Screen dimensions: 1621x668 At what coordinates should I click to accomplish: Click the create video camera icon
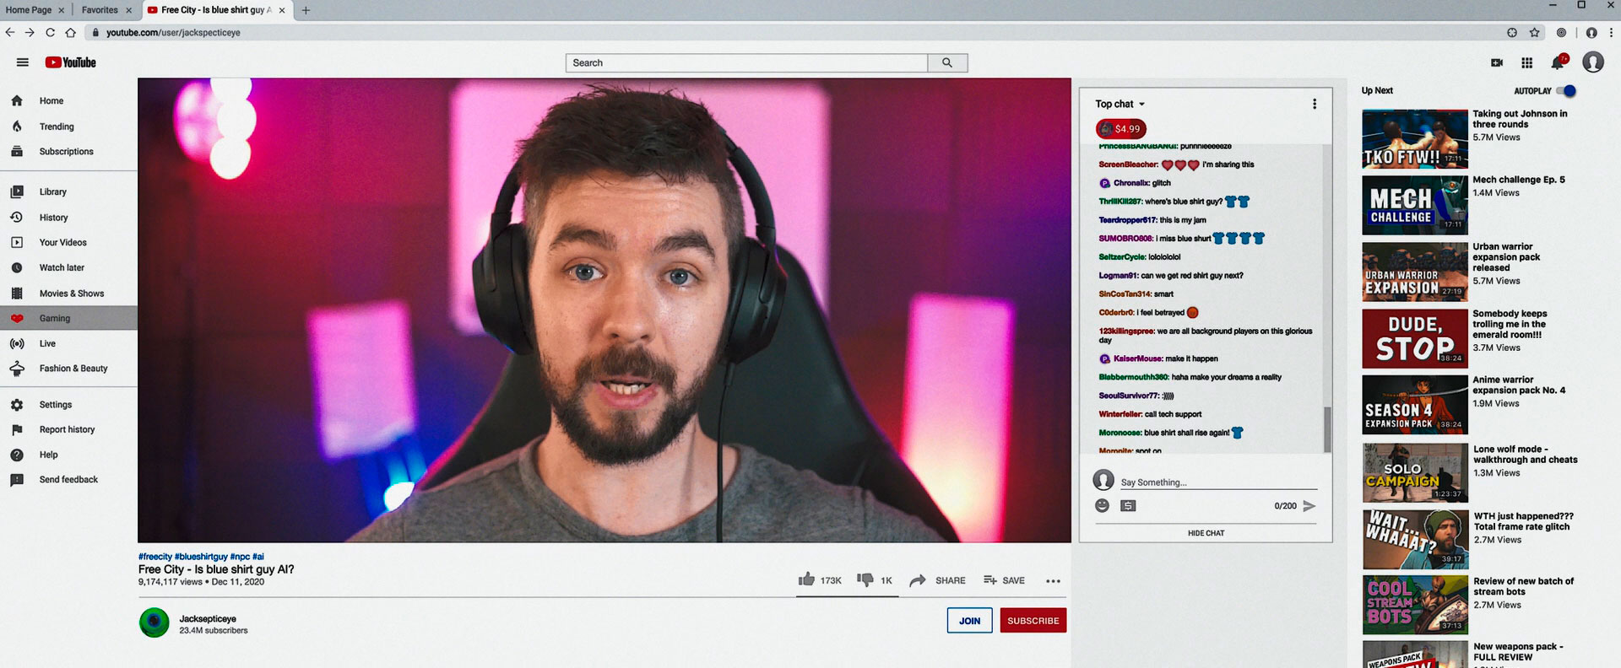click(x=1497, y=62)
